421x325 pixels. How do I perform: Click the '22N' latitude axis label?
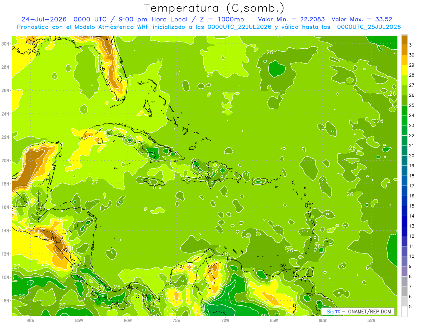5,137
